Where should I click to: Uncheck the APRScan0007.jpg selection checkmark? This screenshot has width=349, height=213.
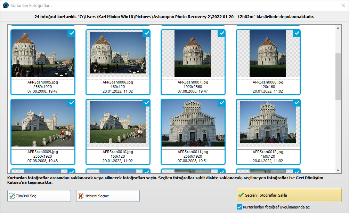pyautogui.click(x=221, y=33)
